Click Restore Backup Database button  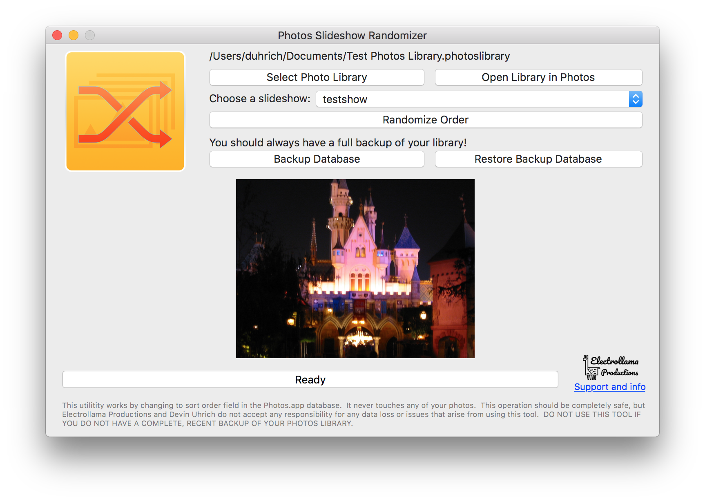[538, 159]
